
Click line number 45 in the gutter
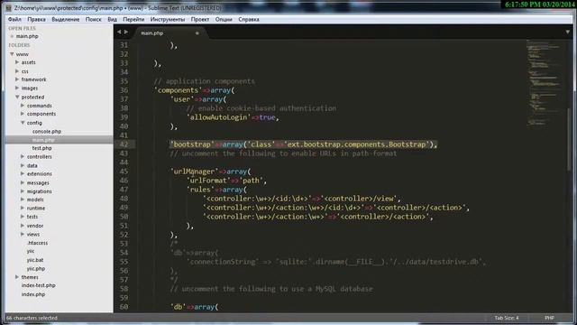pyautogui.click(x=124, y=172)
